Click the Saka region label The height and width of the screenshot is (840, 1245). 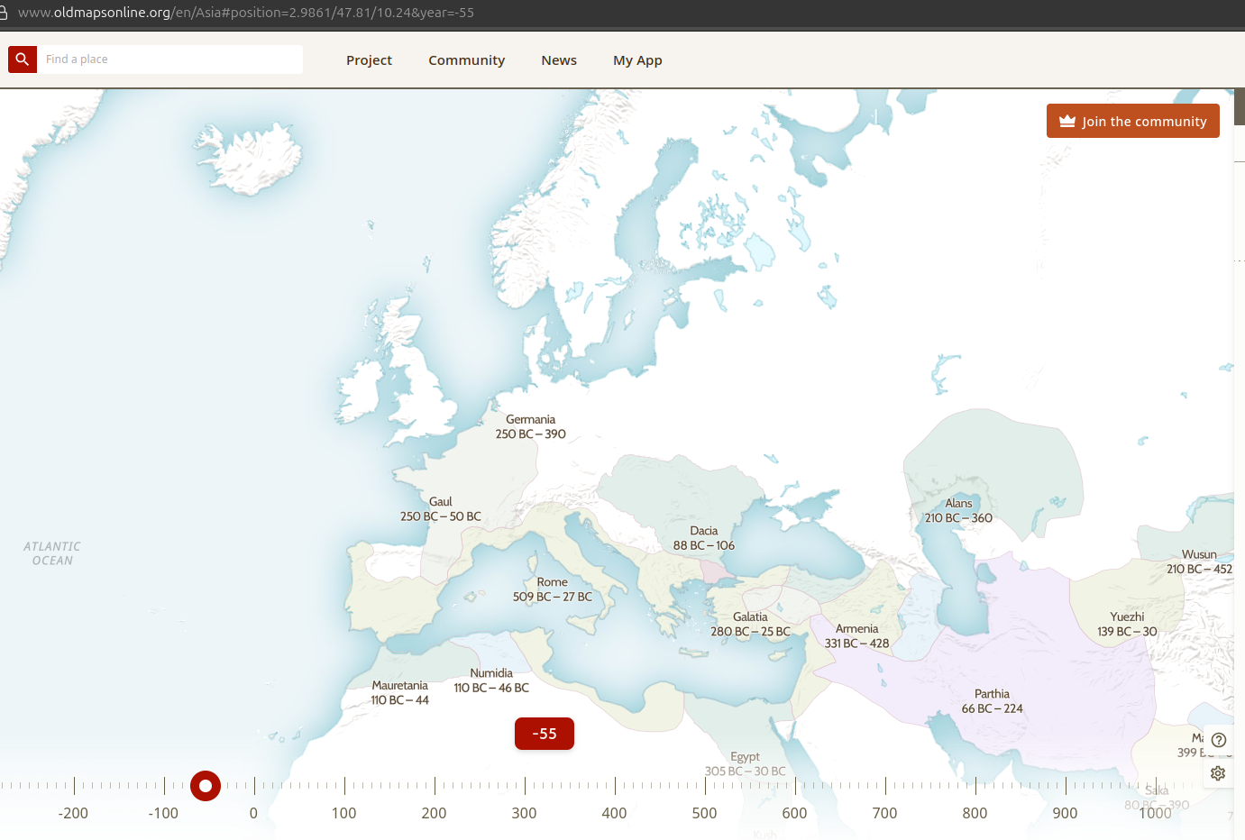click(x=1157, y=798)
